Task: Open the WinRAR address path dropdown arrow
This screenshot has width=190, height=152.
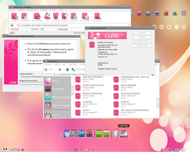Action: [x=128, y=25]
